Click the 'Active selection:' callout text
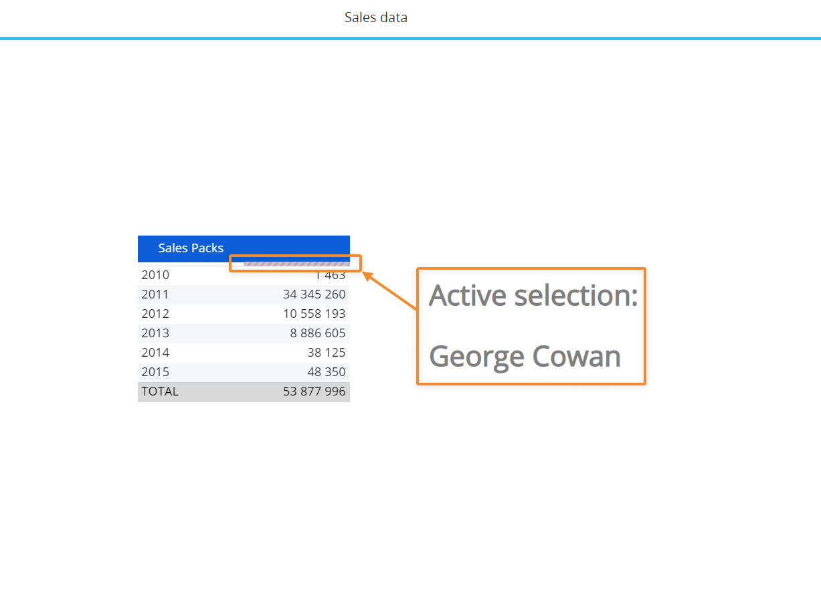This screenshot has height=611, width=821. pyautogui.click(x=533, y=295)
